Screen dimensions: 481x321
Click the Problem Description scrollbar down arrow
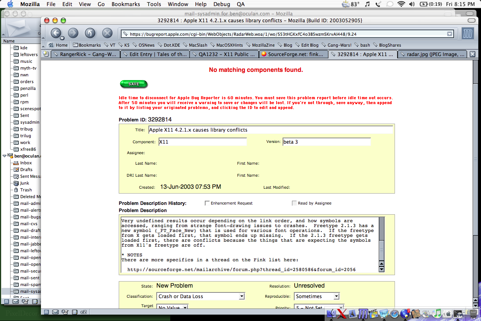382,269
